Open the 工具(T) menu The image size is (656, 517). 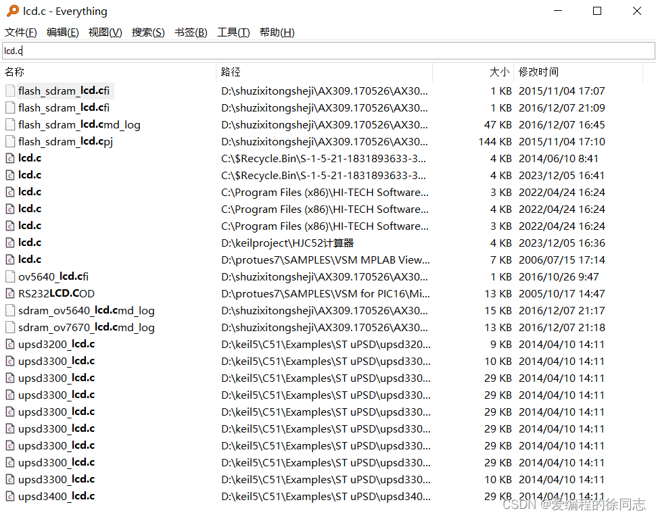[233, 32]
